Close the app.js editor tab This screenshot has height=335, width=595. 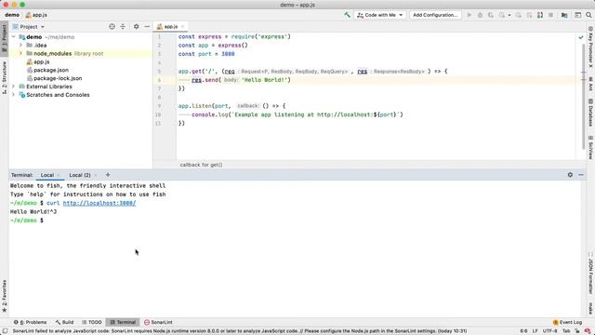tap(182, 27)
